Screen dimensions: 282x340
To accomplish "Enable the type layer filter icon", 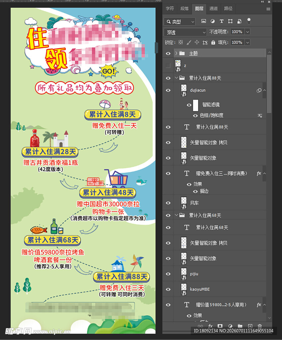I will tap(221, 21).
